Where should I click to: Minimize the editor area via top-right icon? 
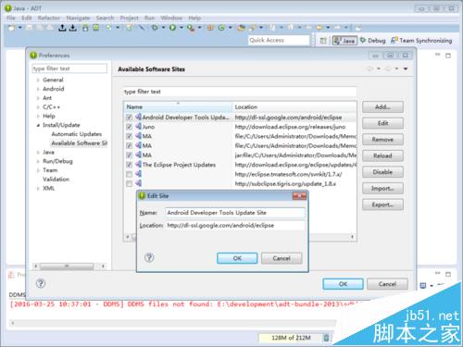[x=438, y=55]
